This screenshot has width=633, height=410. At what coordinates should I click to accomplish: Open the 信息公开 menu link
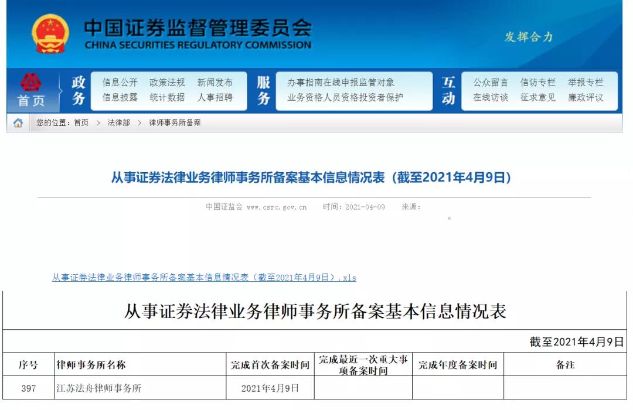coord(120,83)
